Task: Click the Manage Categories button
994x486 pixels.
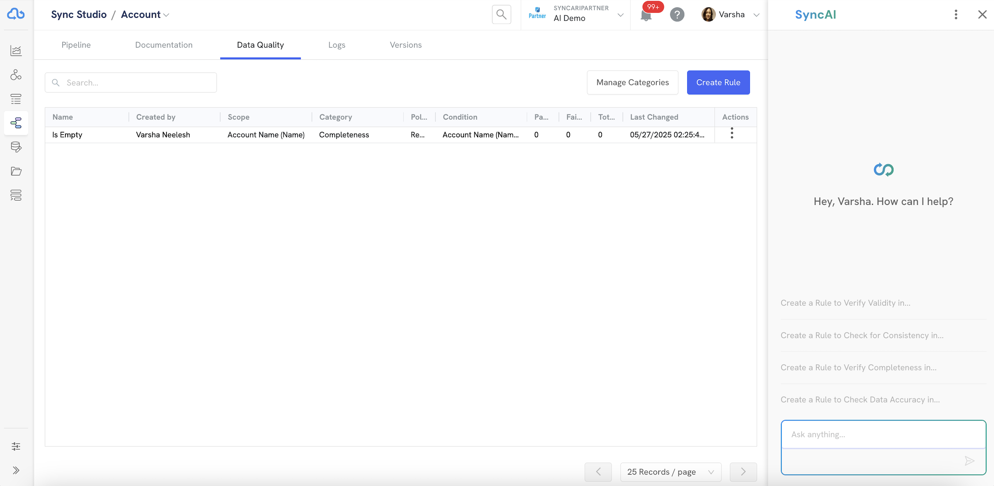Action: pyautogui.click(x=632, y=82)
